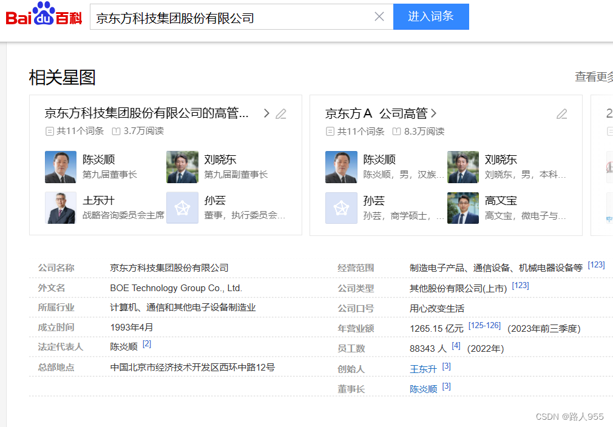Open the card title 京东方科技集团股份有限公司的高管
Image resolution: width=613 pixels, height=427 pixels.
147,113
